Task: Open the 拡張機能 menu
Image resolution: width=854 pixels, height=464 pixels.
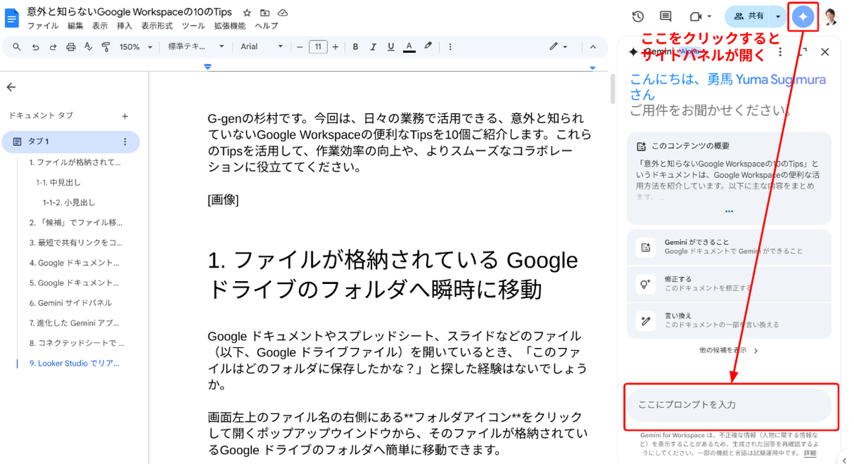Action: pos(230,26)
